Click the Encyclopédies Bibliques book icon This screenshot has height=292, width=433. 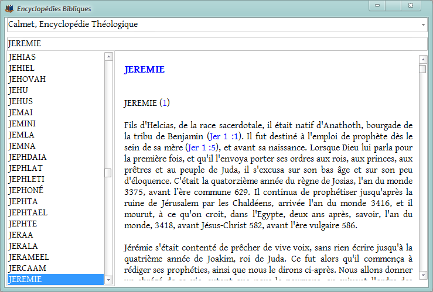[9, 9]
